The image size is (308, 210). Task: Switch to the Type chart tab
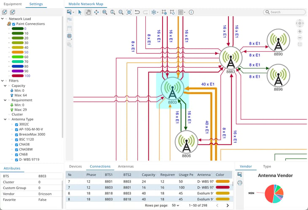[267, 166]
